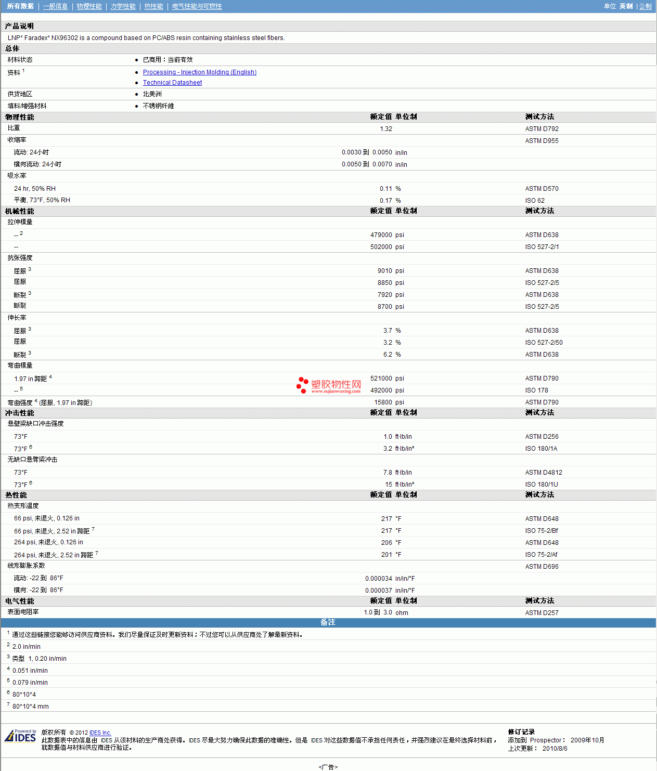Open the Technical Datasheet link
Viewport: 657px width, 771px height.
(x=172, y=83)
